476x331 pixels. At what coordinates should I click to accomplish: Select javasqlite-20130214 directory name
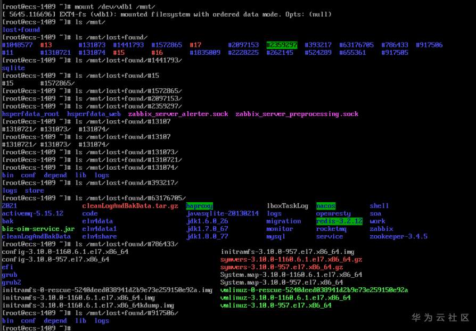point(223,213)
